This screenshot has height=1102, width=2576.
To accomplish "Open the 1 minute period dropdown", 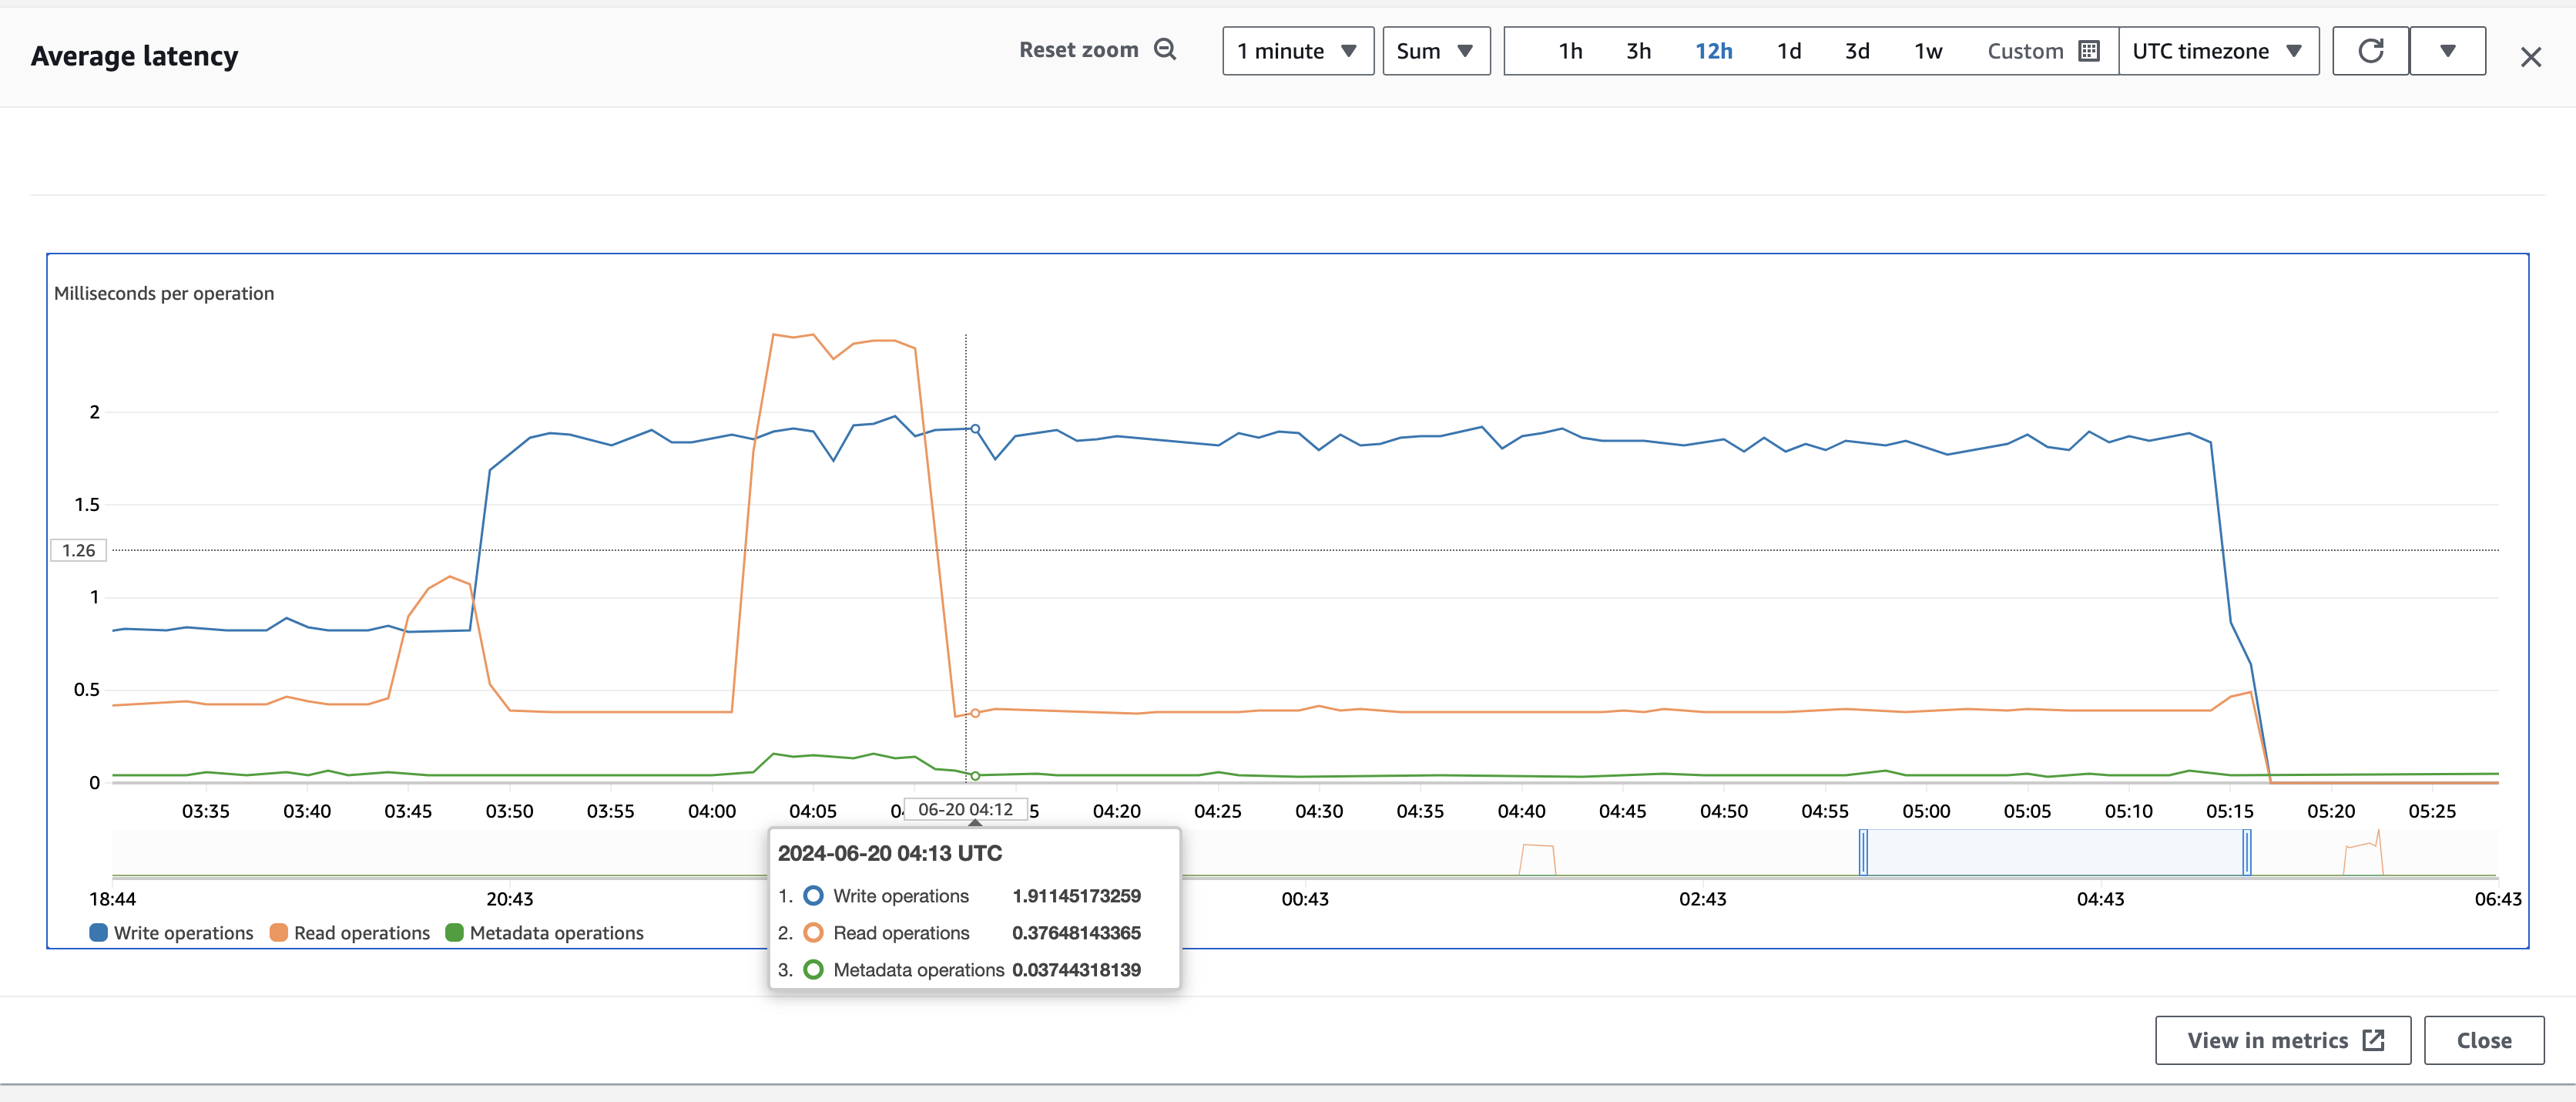I will click(1297, 51).
